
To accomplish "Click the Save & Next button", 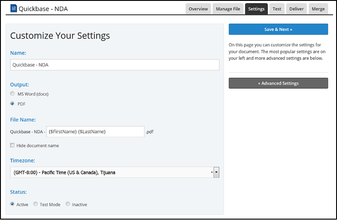I will pos(278,29).
